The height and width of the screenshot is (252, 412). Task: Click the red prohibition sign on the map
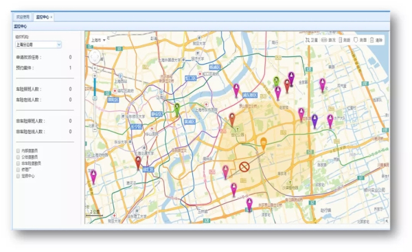pos(244,167)
